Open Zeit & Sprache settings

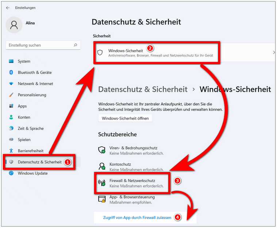tap(31, 128)
